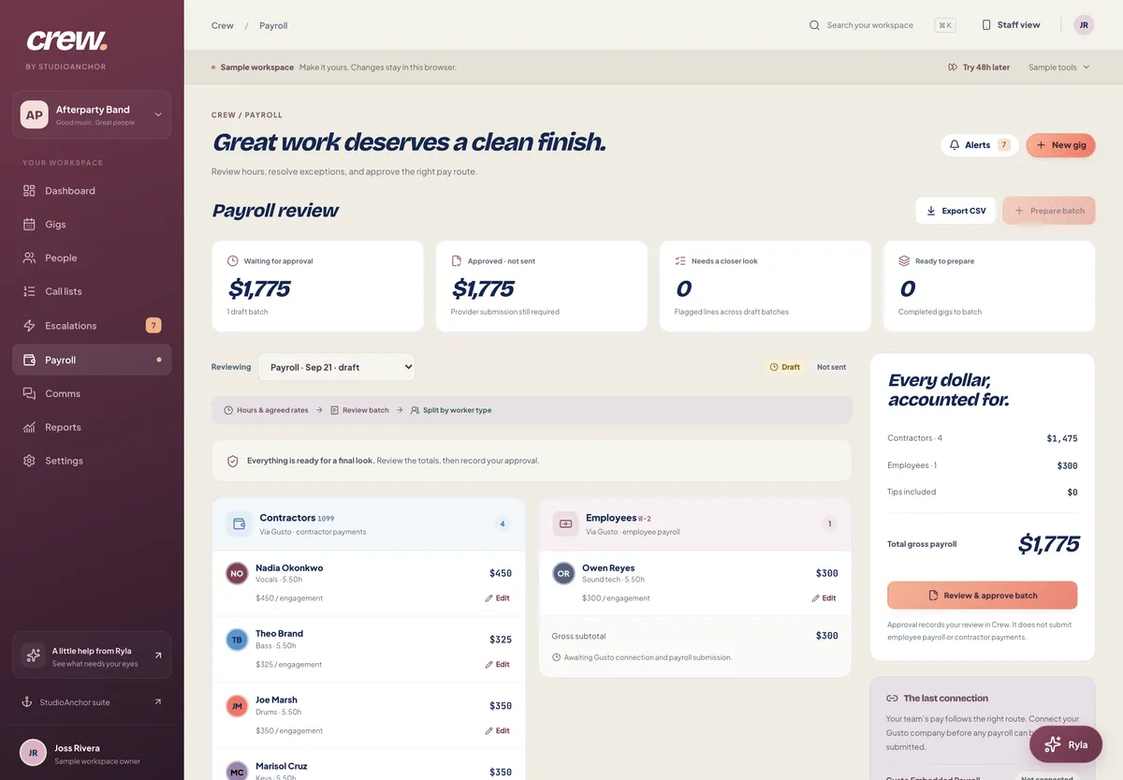Edit Theo Brand's pay line
This screenshot has width=1123, height=780.
pos(498,665)
